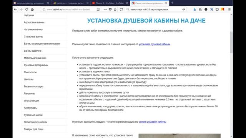
Task: Click the heading УСТАНОВКА ДУШЕВОЙ КАБИНЫ НА ДАЧЕ
Action: pyautogui.click(x=146, y=21)
